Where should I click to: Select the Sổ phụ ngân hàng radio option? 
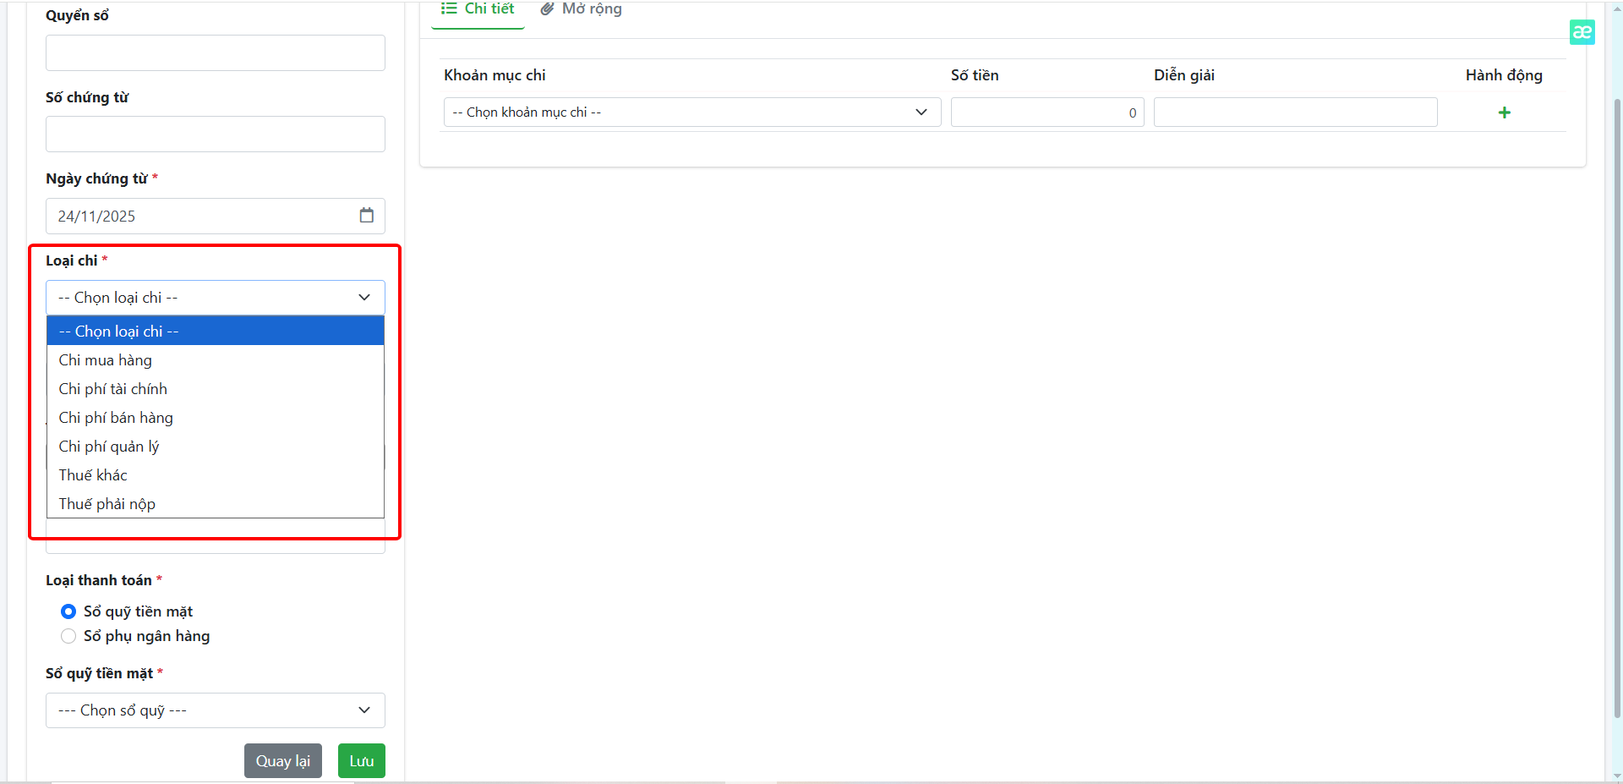click(x=68, y=636)
